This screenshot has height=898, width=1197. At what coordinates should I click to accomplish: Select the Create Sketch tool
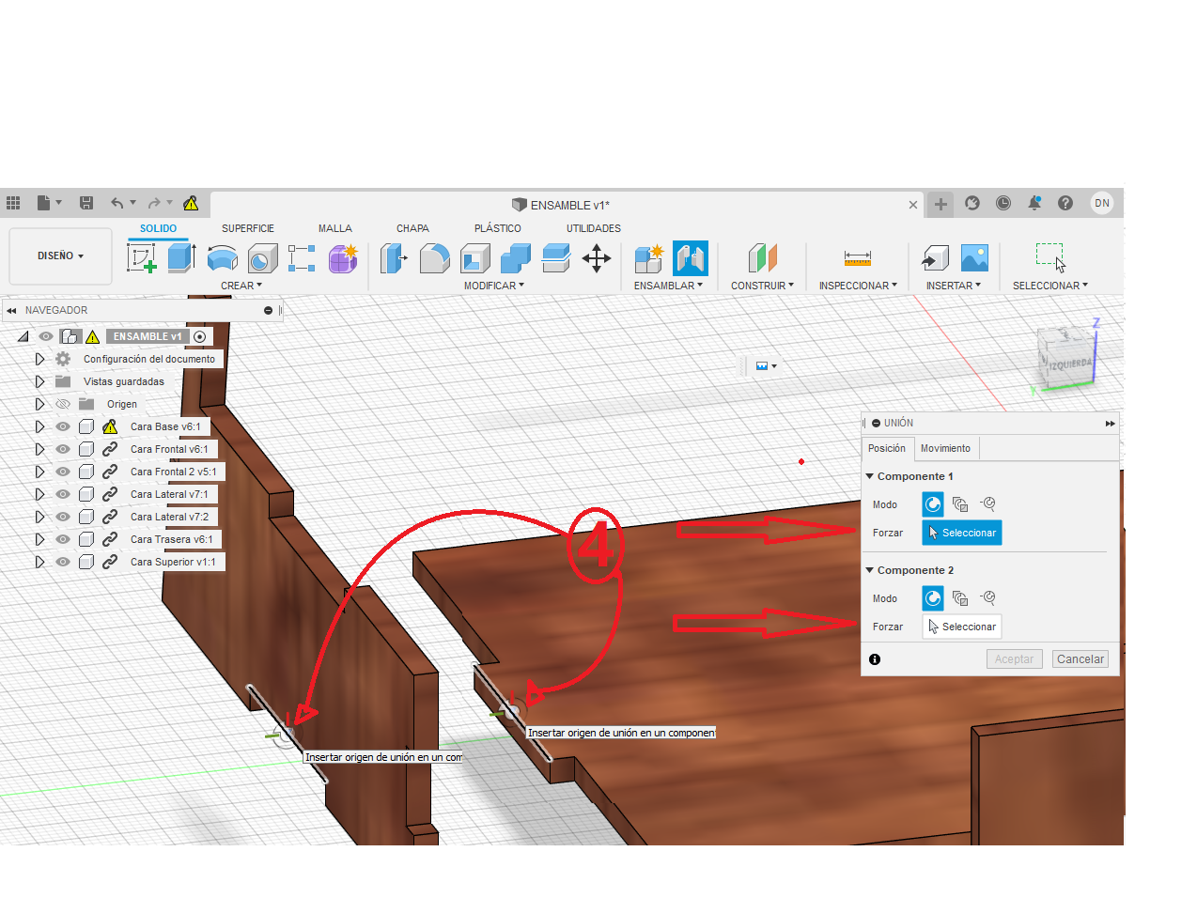click(x=142, y=258)
